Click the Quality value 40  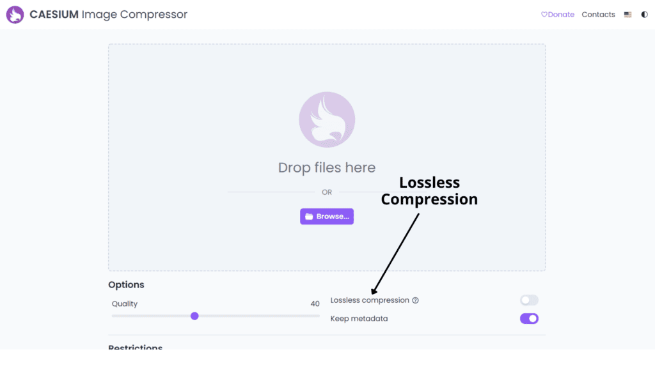pyautogui.click(x=315, y=303)
